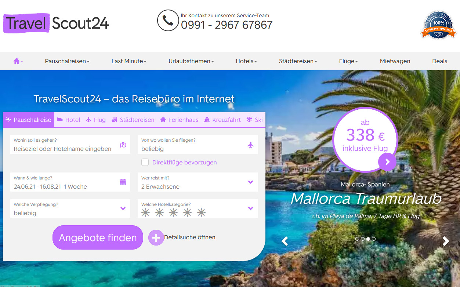This screenshot has width=460, height=287.
Task: Expand the Wer reist mit dropdown
Action: tap(198, 182)
